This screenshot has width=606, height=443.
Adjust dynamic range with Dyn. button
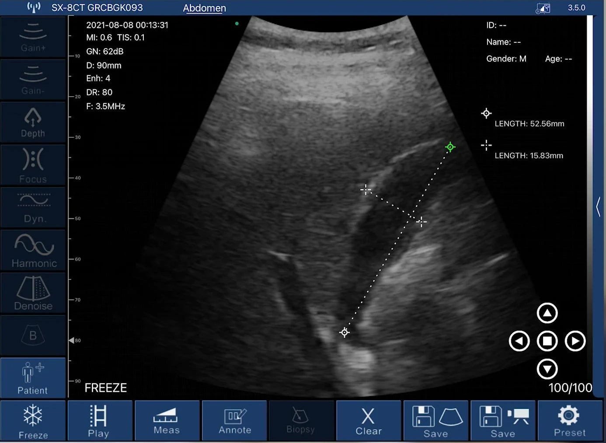pos(33,208)
